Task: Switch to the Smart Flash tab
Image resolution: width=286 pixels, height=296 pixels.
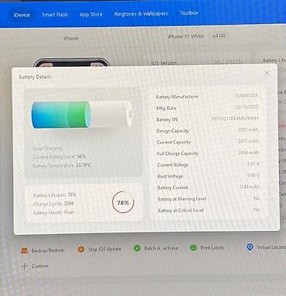Action: click(x=55, y=15)
